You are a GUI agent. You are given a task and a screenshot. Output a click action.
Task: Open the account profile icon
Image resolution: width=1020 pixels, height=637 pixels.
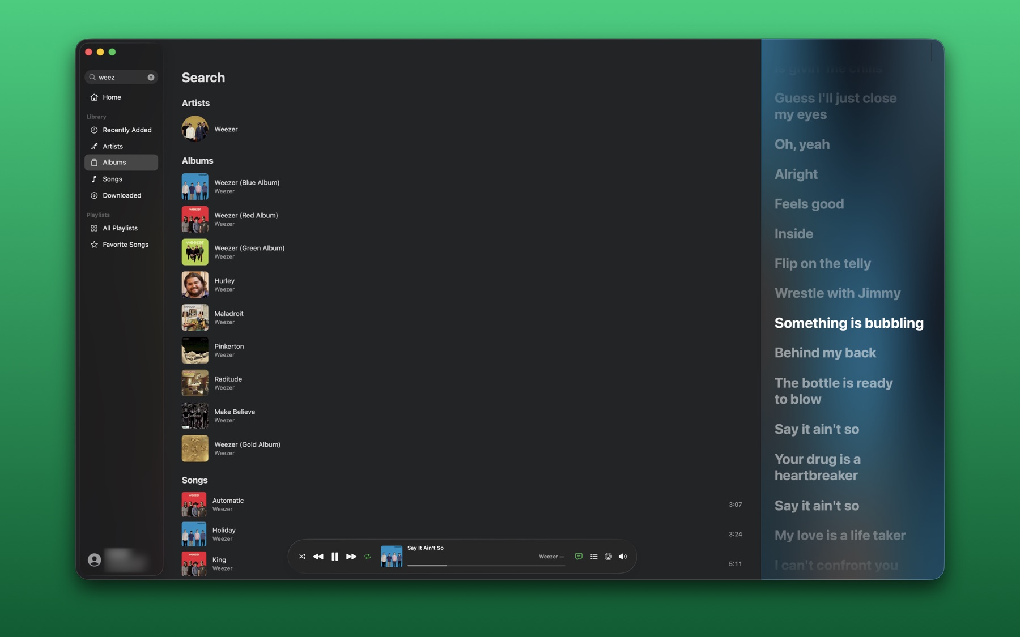(x=95, y=560)
